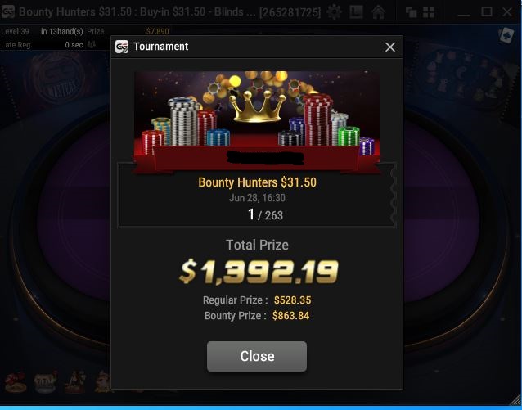The width and height of the screenshot is (522, 410).
Task: Select the cascade windows icon
Action: (412, 12)
